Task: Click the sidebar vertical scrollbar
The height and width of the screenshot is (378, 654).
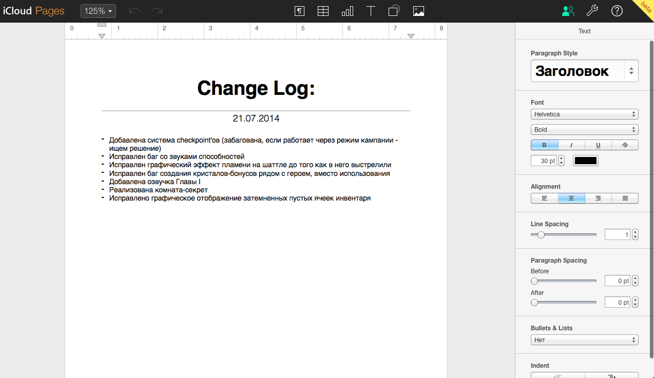Action: click(651, 200)
